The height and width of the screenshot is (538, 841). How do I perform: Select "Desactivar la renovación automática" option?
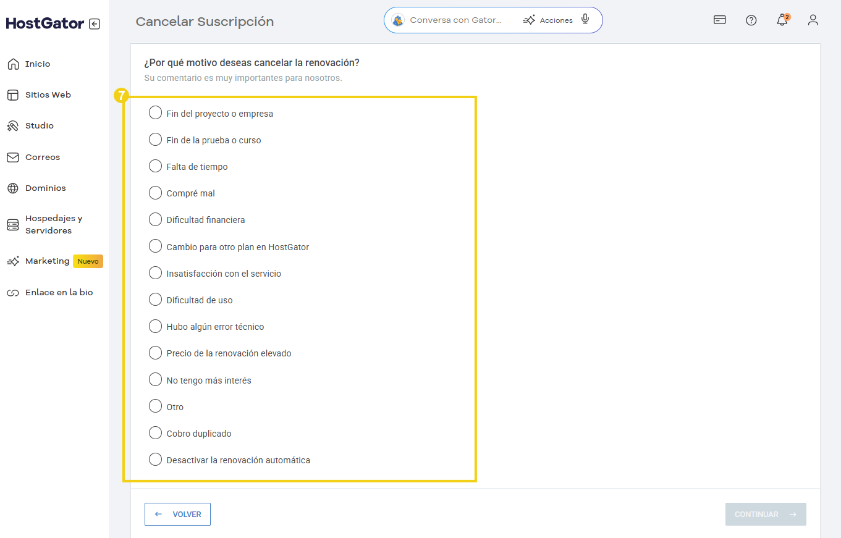[156, 460]
